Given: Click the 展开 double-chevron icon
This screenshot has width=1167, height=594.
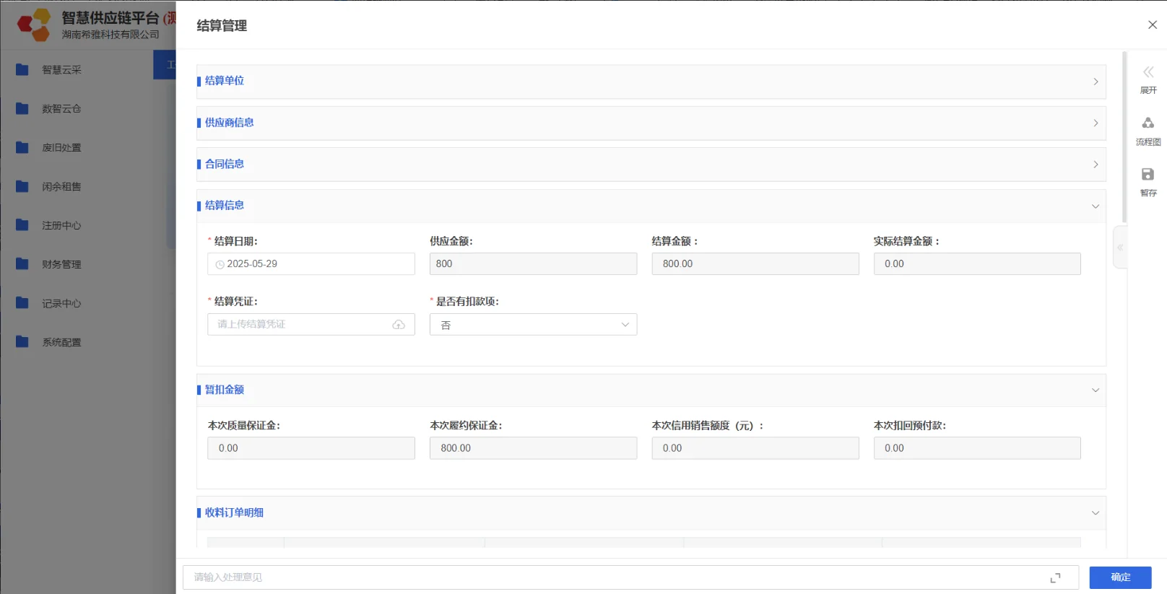Looking at the screenshot, I should tap(1148, 72).
